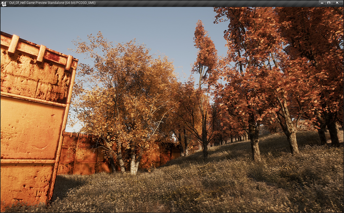Click the white birch trunks at the tree base
The image size is (344, 213).
coord(133,163)
